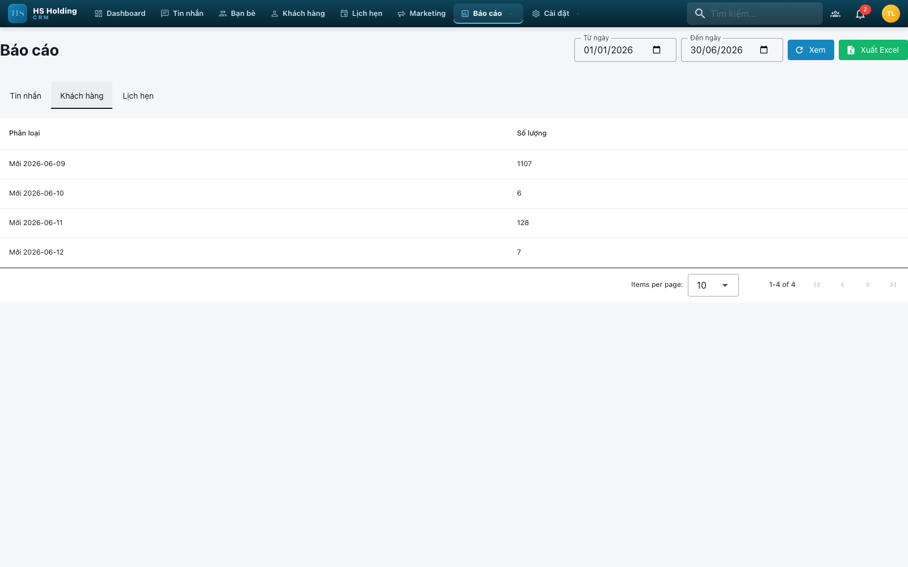Go to last page pagination arrow
The height and width of the screenshot is (567, 908).
(x=893, y=285)
